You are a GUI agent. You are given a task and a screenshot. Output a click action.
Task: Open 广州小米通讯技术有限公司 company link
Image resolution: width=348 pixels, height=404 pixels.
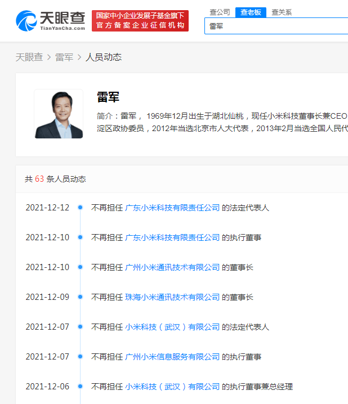tap(172, 267)
